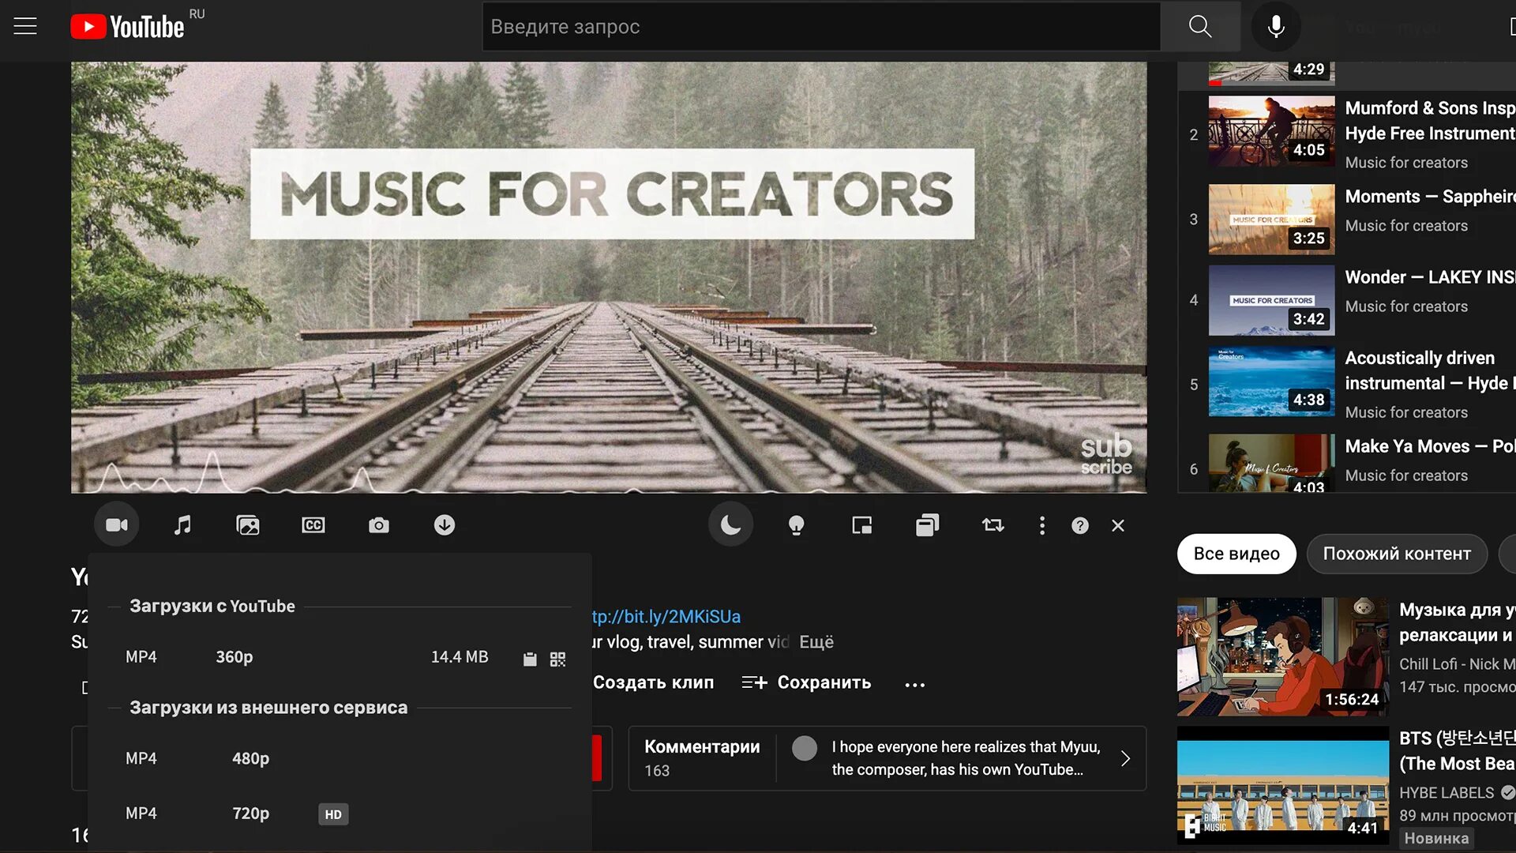Toggle the lightbulb cinema mode
Image resolution: width=1516 pixels, height=853 pixels.
coord(797,525)
